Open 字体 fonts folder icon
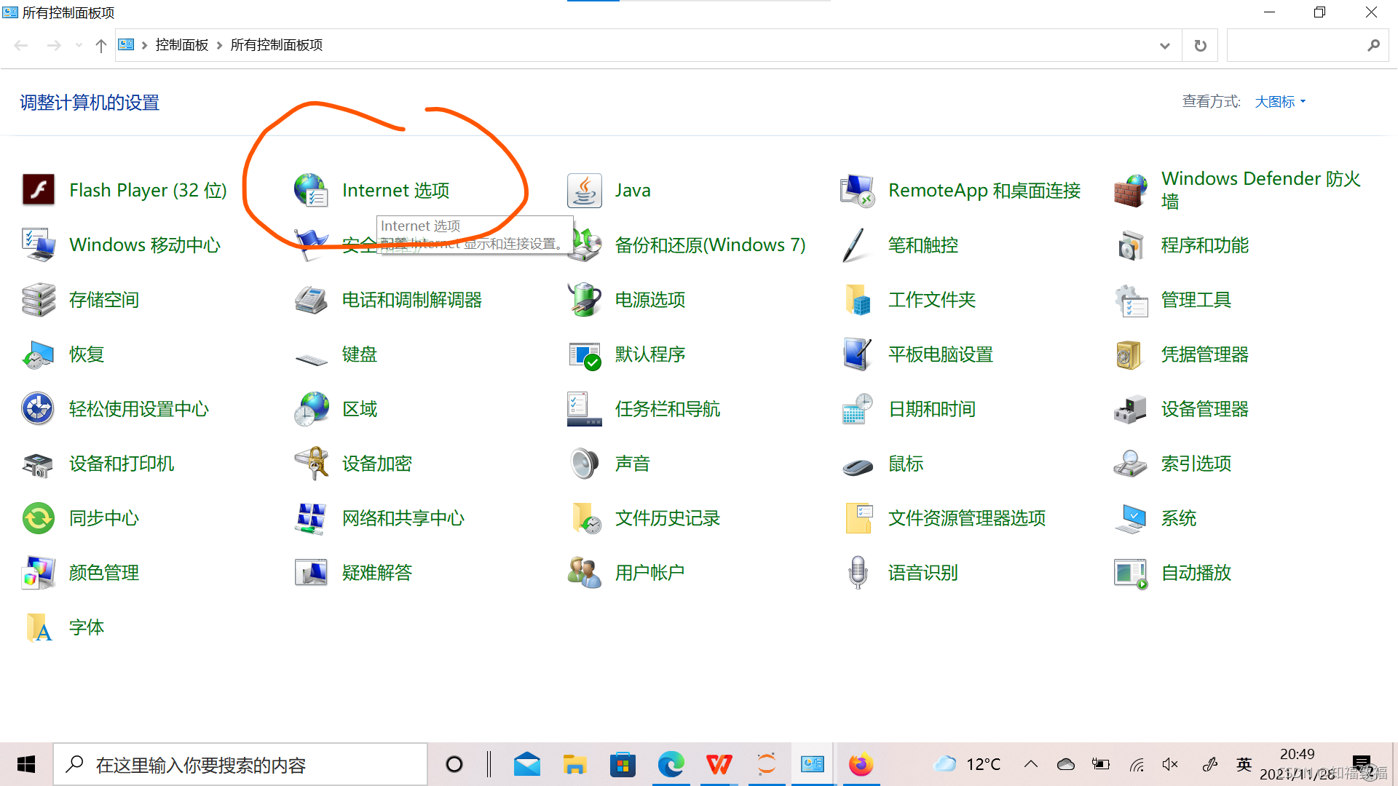Viewport: 1398px width, 786px height. [x=39, y=627]
